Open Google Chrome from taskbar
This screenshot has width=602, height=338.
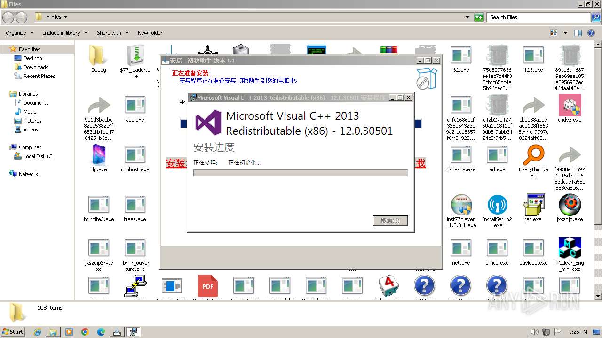[85, 332]
